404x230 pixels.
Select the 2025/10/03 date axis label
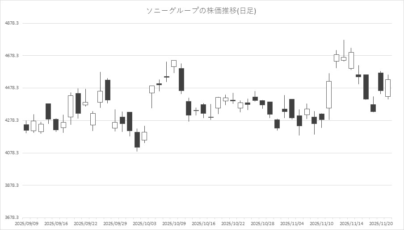click(x=144, y=223)
